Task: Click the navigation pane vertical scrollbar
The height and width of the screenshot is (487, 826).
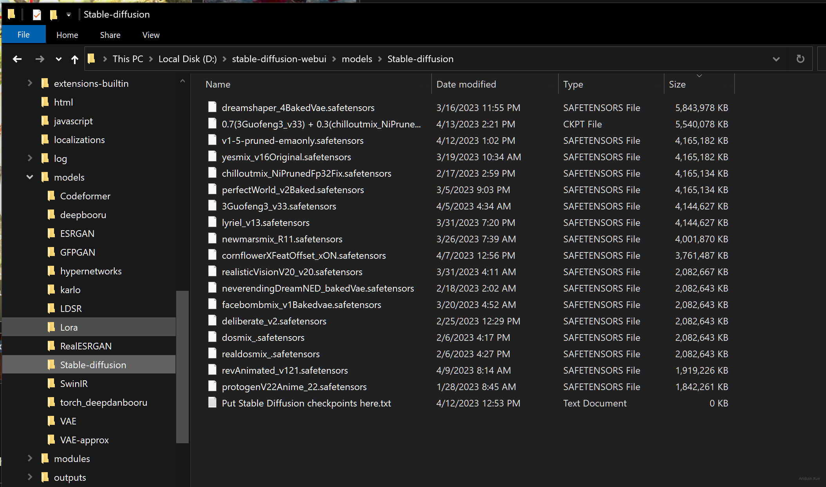Action: [x=182, y=366]
